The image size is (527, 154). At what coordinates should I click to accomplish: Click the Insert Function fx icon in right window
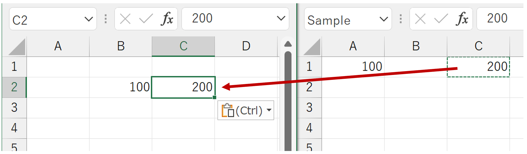click(462, 19)
